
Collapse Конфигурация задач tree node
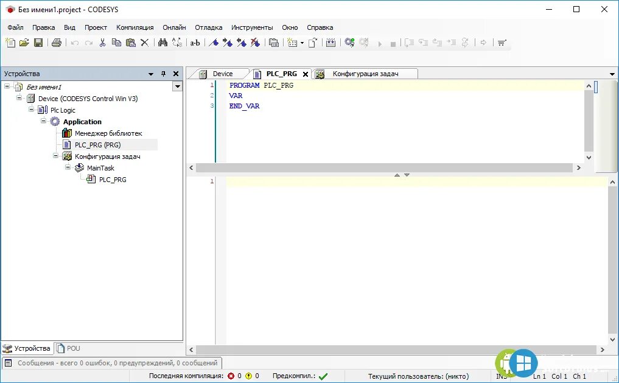tap(55, 155)
